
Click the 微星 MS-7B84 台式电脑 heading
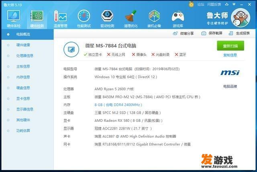click(x=111, y=46)
